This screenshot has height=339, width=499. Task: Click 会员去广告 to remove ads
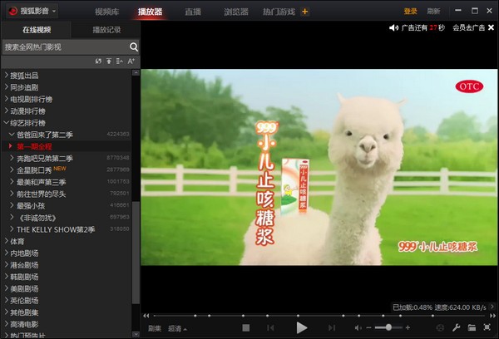click(x=468, y=27)
